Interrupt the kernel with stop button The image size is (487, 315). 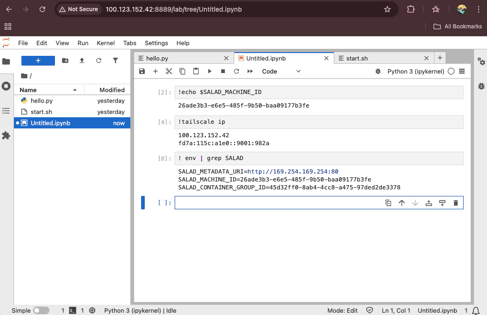223,71
